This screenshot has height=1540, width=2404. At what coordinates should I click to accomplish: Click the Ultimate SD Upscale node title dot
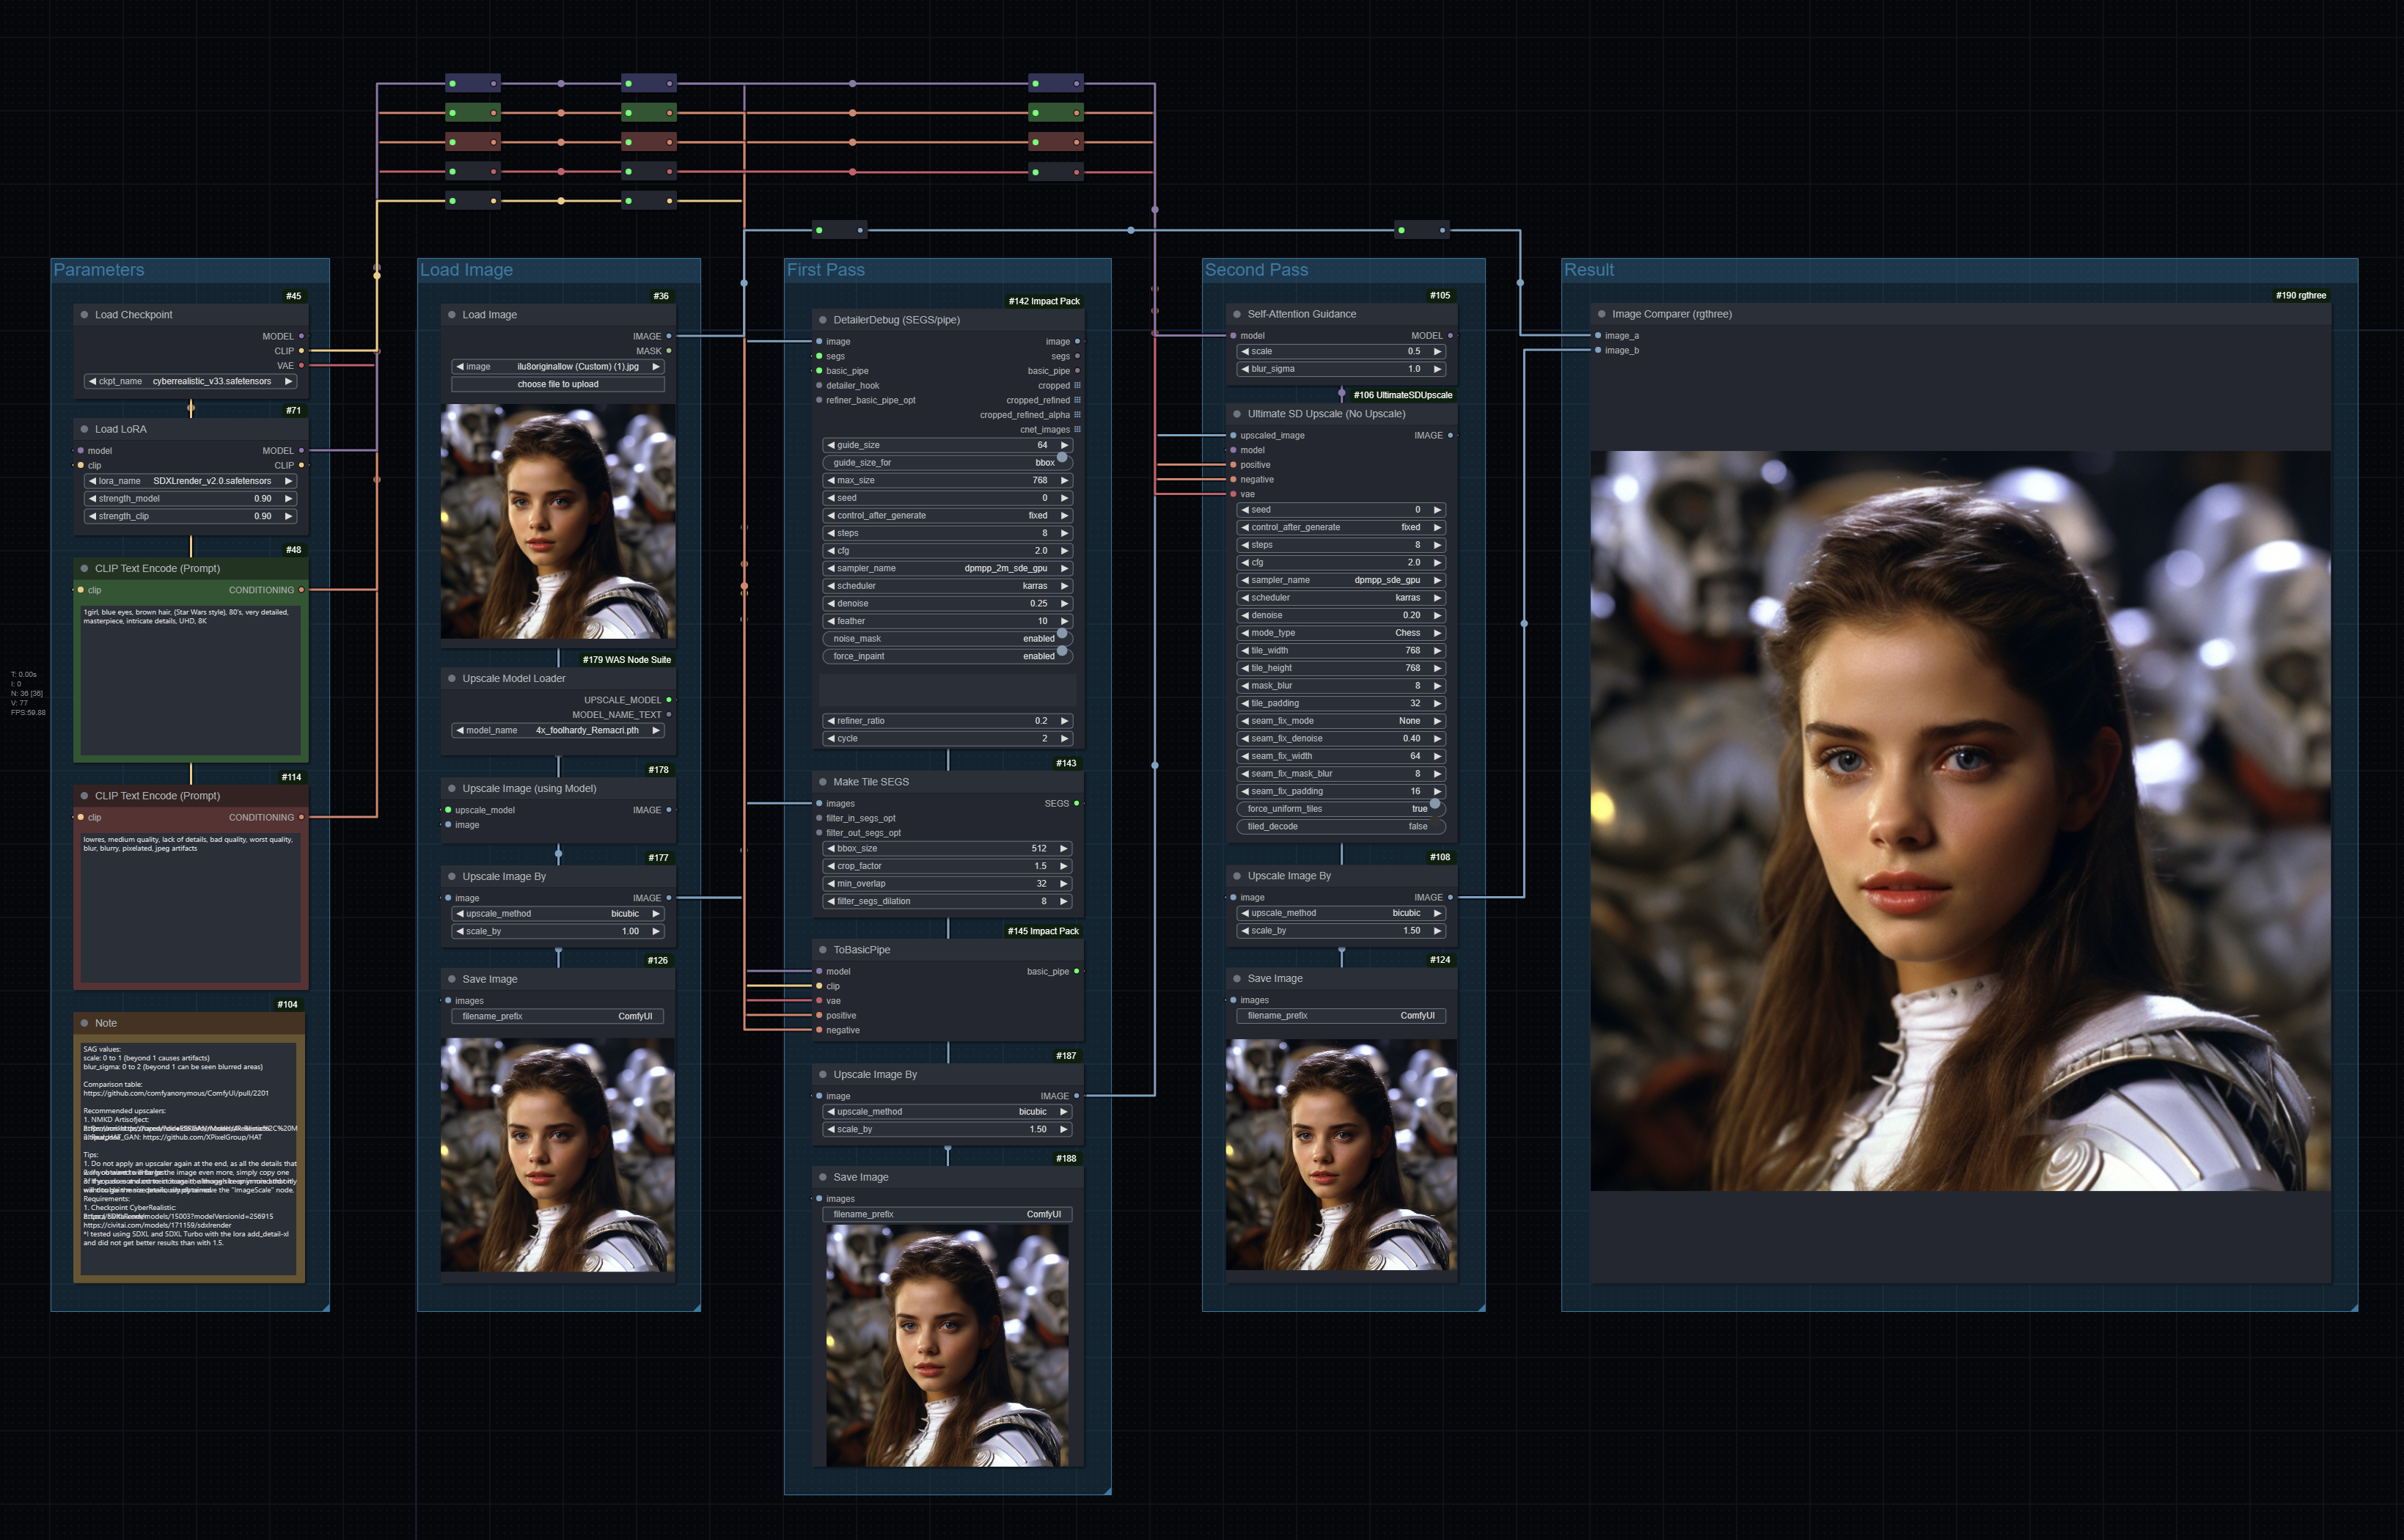[x=1237, y=414]
